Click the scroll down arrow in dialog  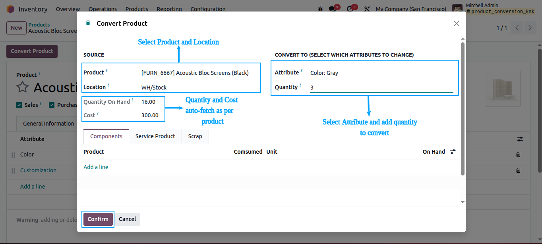coord(463,202)
